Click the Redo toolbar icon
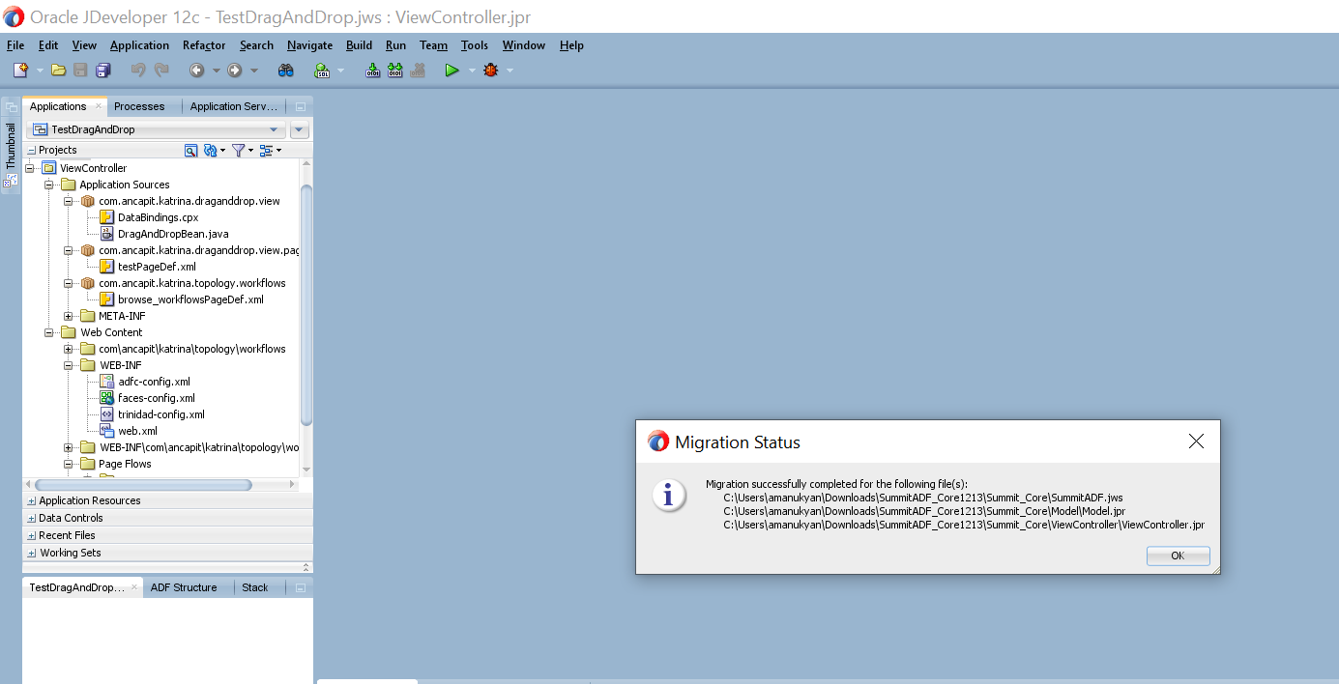 tap(161, 70)
